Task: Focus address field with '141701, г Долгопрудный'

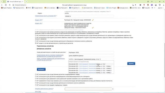Action: point(91,59)
